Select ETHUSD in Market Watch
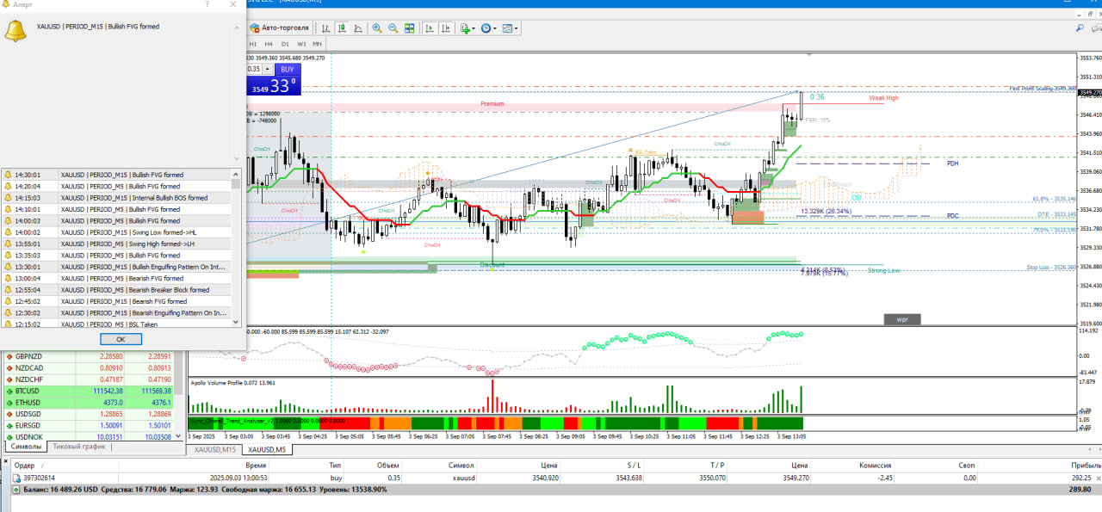Image resolution: width=1102 pixels, height=512 pixels. pyautogui.click(x=91, y=402)
